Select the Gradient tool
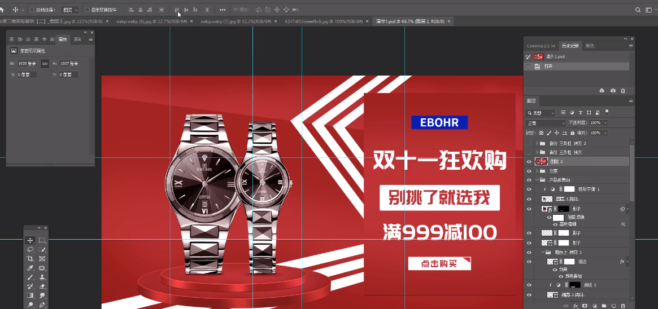 tap(30, 295)
